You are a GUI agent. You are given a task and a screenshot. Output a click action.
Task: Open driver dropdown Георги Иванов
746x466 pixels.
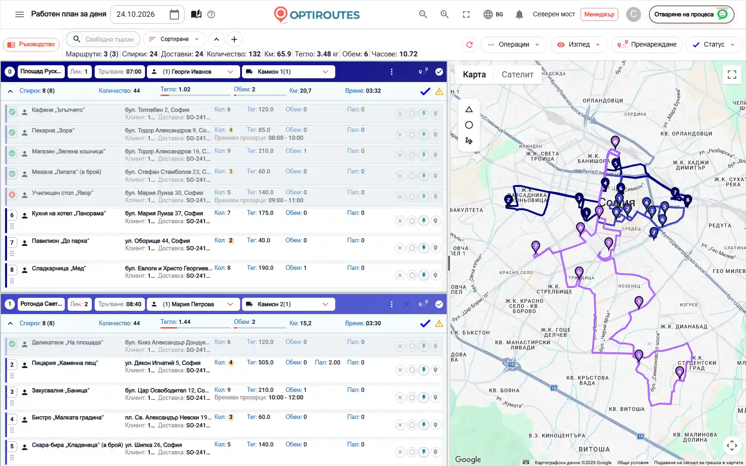[x=193, y=72]
